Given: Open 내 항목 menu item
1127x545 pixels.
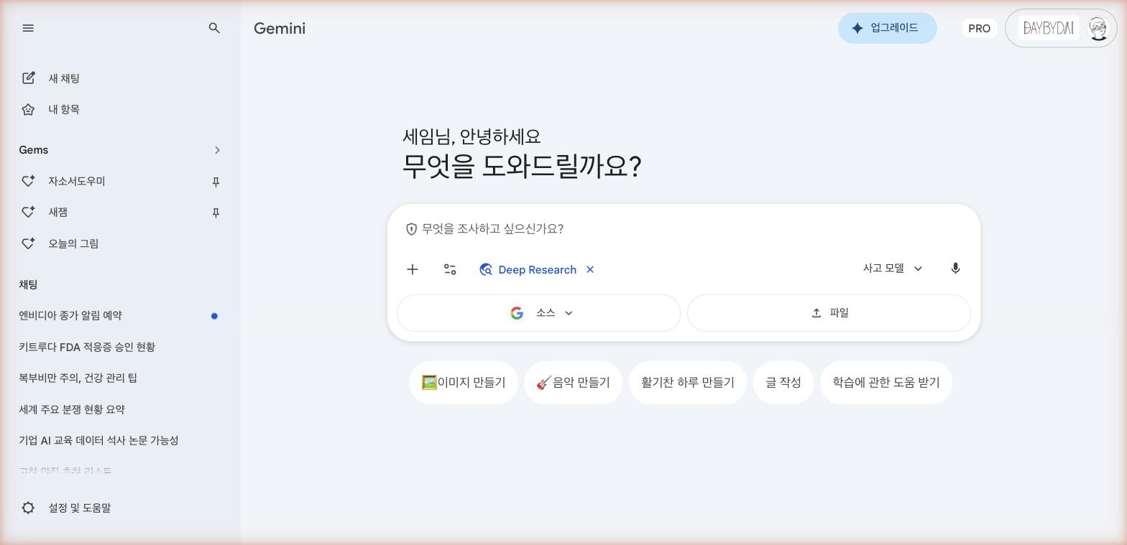Looking at the screenshot, I should [x=64, y=110].
